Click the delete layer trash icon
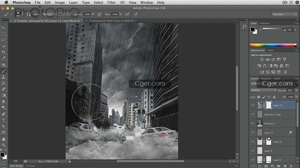300x168 pixels. pos(291,166)
